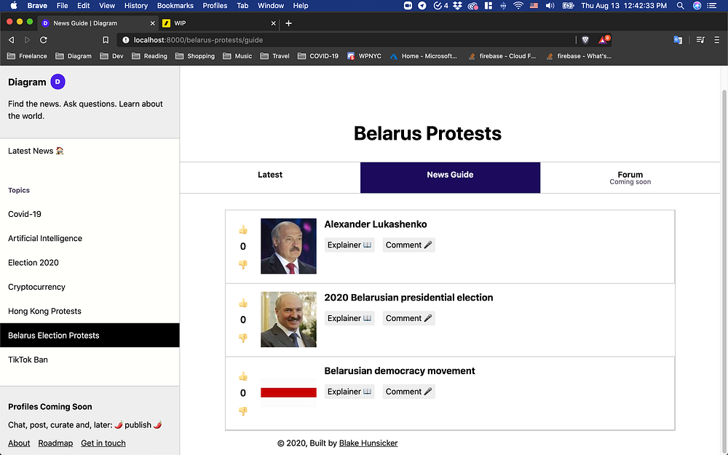
Task: Click the Get in touch link
Action: point(103,443)
